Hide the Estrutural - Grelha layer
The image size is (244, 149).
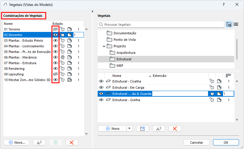point(101,100)
